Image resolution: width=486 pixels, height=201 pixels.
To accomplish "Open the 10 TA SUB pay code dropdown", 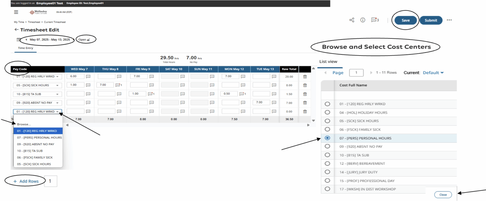I will point(38,93).
